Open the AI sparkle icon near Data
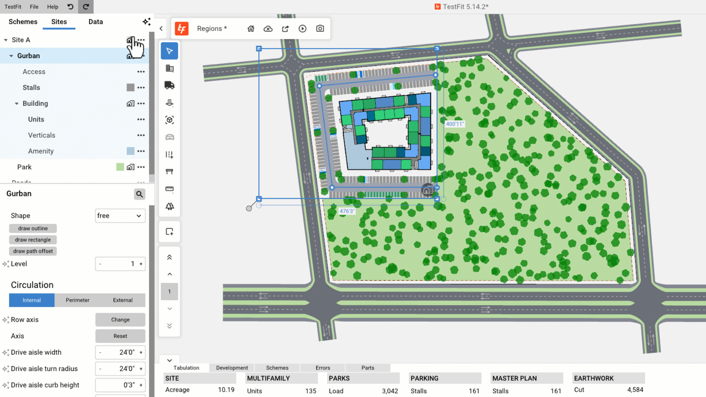Screen dimensions: 706x397 pos(146,22)
